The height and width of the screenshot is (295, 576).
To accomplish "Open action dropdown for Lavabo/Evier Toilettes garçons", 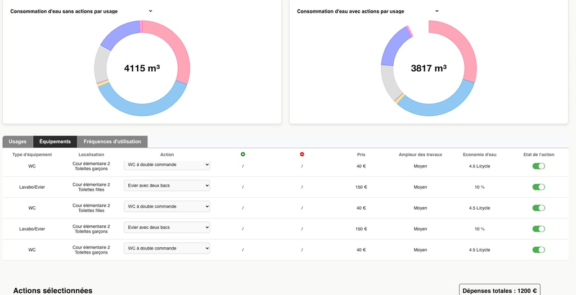I will 167,228.
